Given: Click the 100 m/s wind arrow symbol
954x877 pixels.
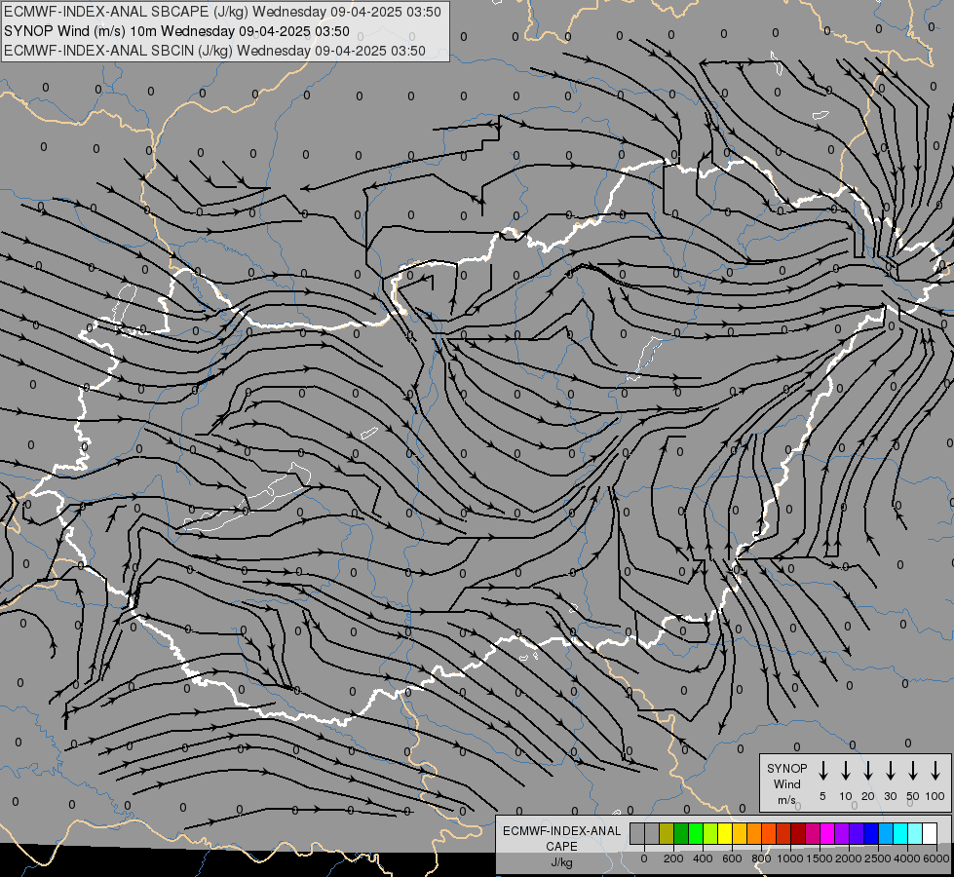Looking at the screenshot, I should [x=935, y=771].
